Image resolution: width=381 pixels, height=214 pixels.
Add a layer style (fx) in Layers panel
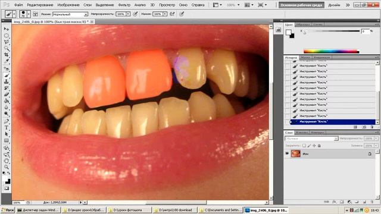coord(335,202)
